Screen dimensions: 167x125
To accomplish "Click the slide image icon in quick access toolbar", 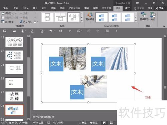I will pos(107,31).
